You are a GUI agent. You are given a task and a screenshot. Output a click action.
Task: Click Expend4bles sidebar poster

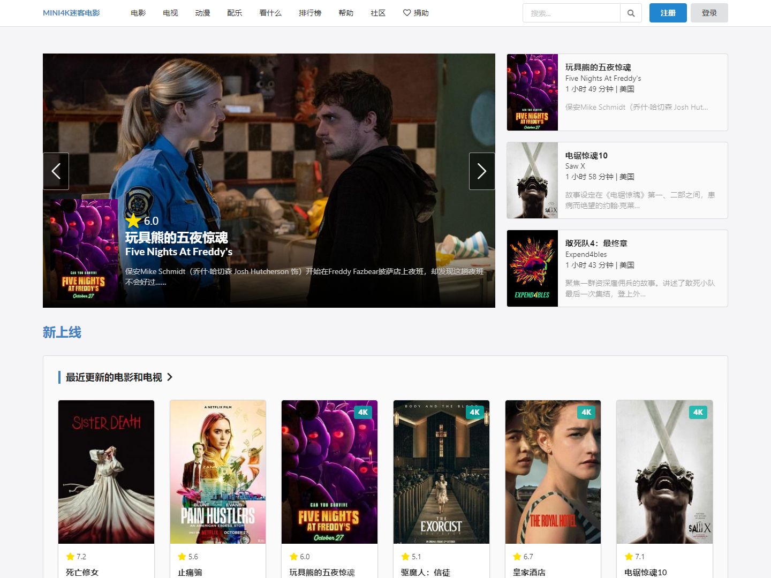[532, 269]
